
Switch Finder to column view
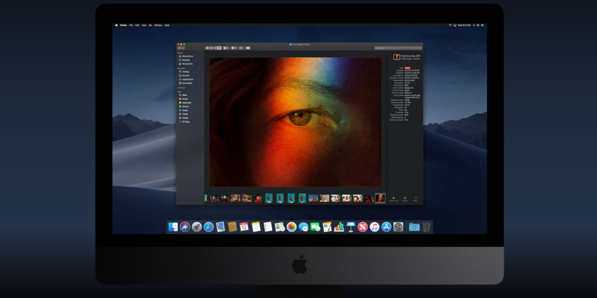215,48
